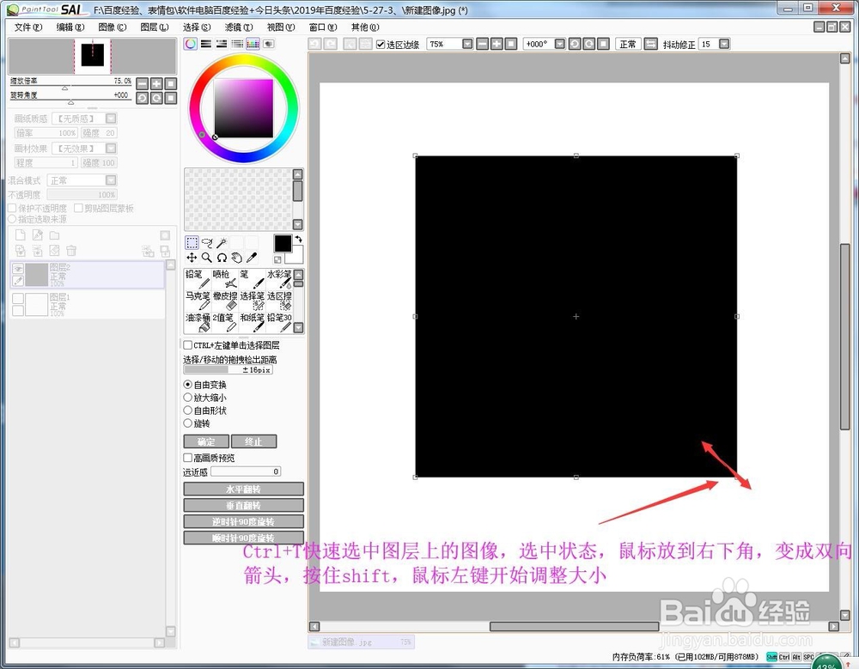The width and height of the screenshot is (859, 669).
Task: Open the 抖动修正 stabilizer dropdown
Action: point(724,44)
